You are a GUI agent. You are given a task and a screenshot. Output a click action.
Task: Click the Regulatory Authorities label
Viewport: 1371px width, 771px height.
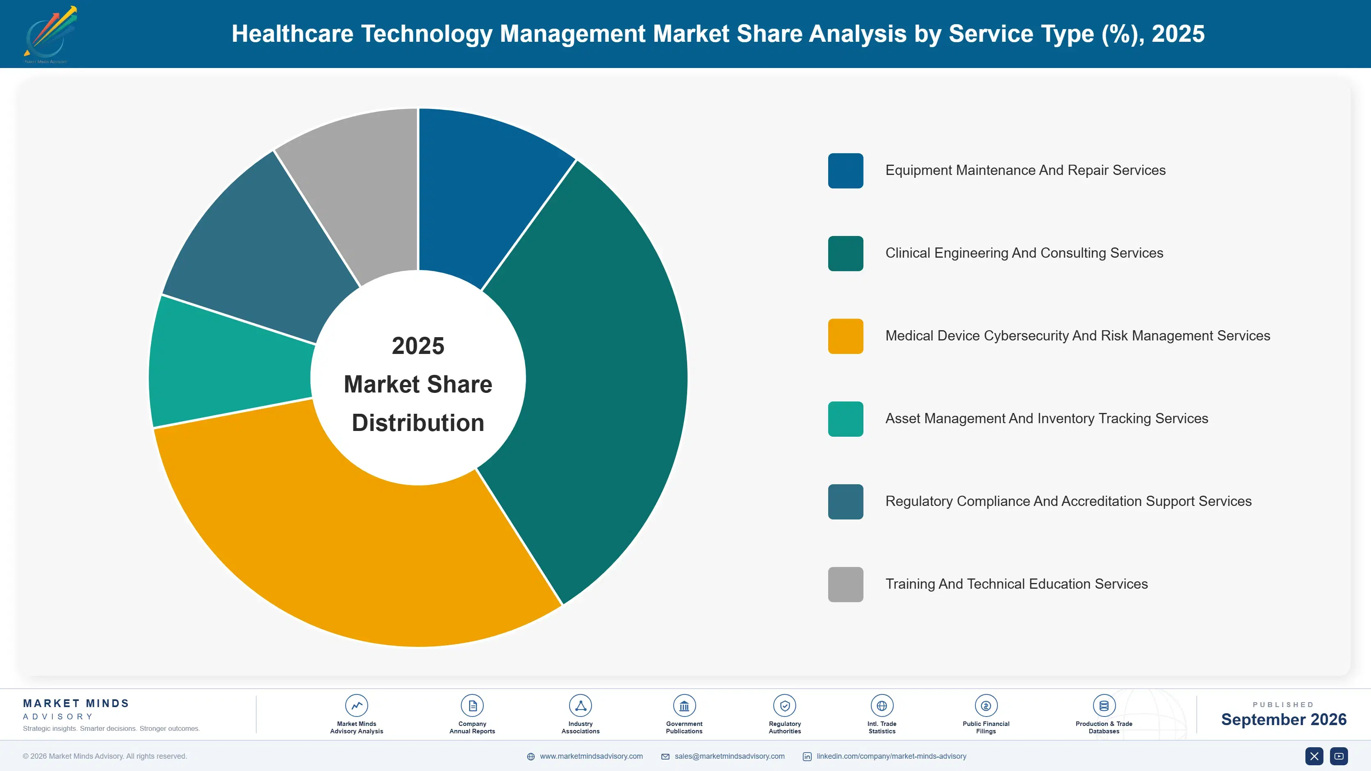point(784,728)
